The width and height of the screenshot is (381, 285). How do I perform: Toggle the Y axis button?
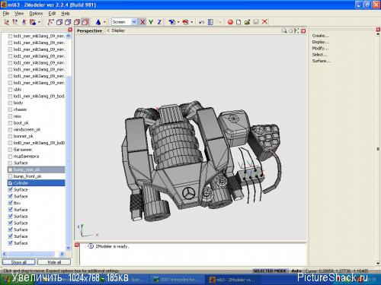pos(151,22)
